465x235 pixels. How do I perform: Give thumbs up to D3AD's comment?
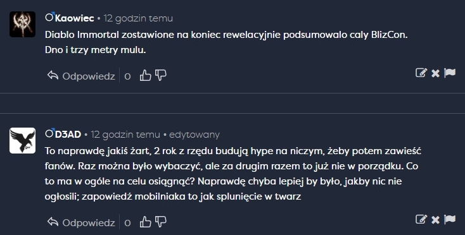145,222
